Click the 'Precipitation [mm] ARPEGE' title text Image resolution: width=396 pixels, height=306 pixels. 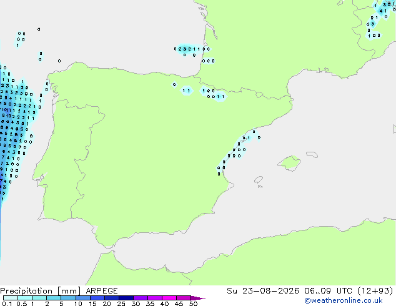[x=59, y=291]
